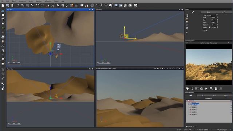Click the rotate camera icon in Camera Control
This screenshot has height=131, width=233.
click(x=201, y=89)
